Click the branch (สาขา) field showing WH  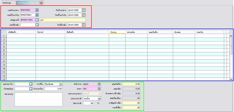(90, 89)
